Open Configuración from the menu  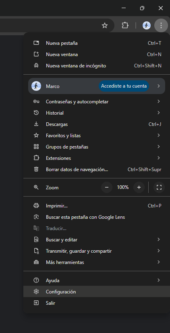pos(96,291)
